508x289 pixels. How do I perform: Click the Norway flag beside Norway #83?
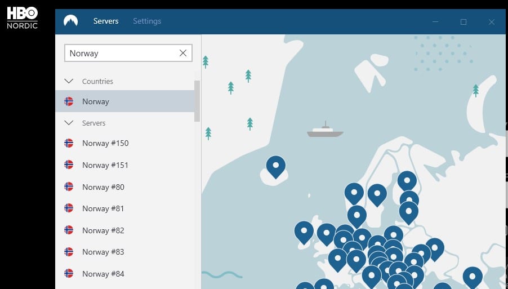pyautogui.click(x=69, y=252)
